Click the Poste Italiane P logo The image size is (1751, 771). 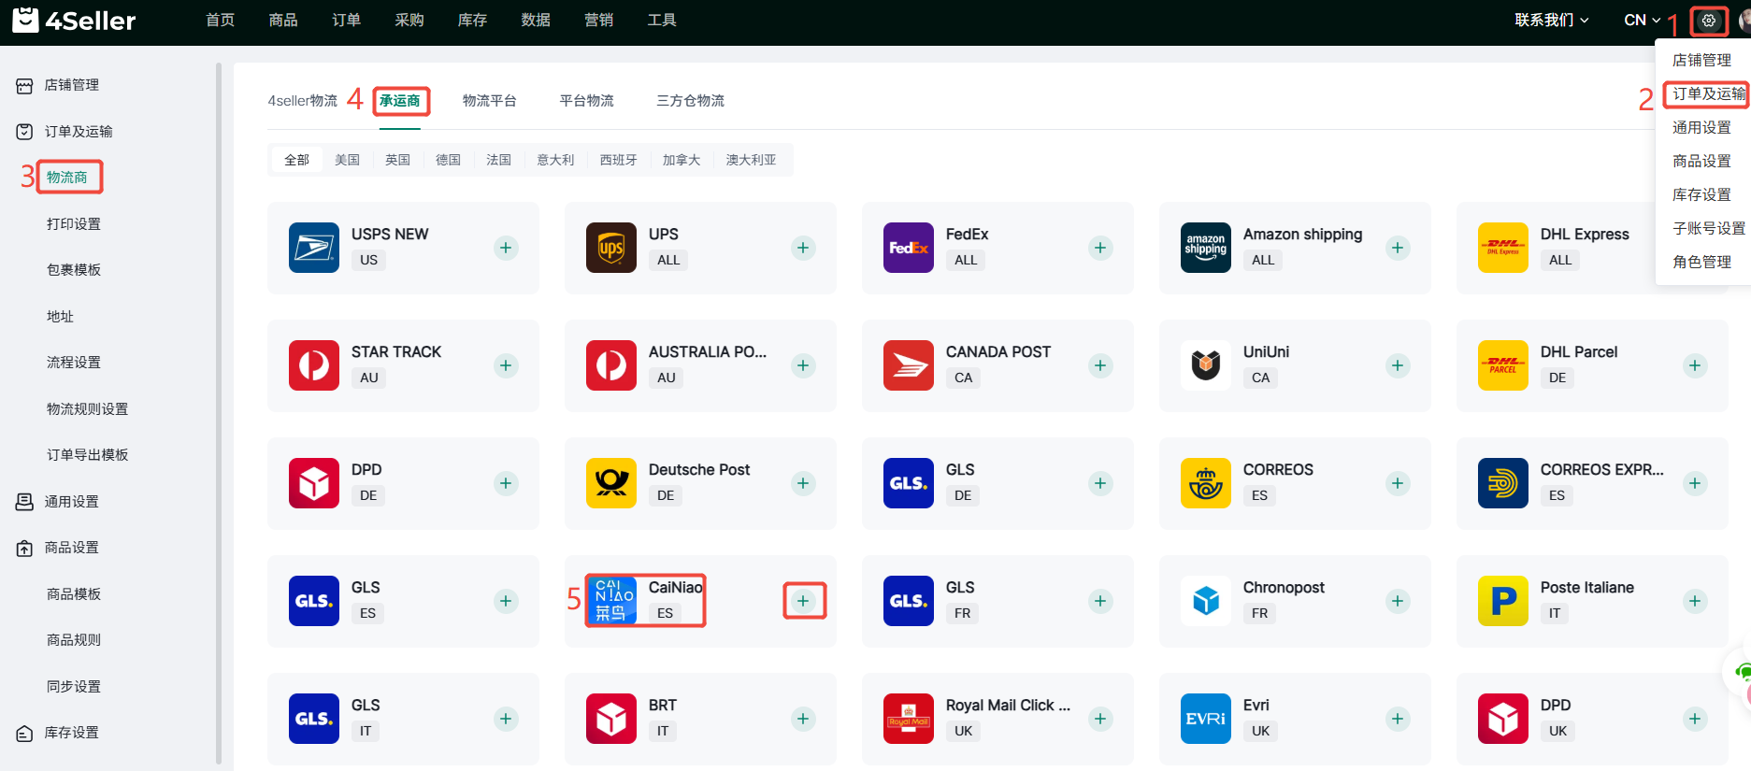1503,601
